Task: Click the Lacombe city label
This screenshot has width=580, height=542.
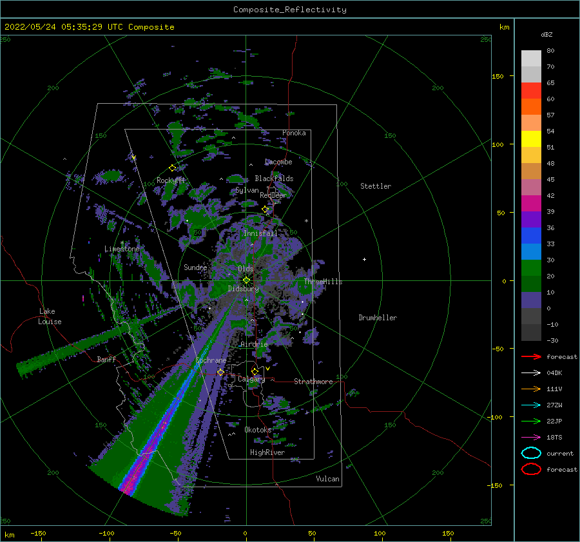Action: [x=278, y=162]
